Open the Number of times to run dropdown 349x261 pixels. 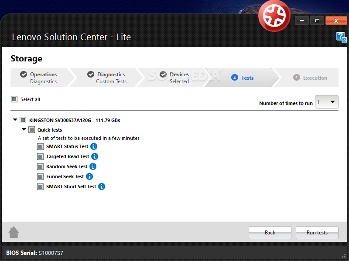326,102
